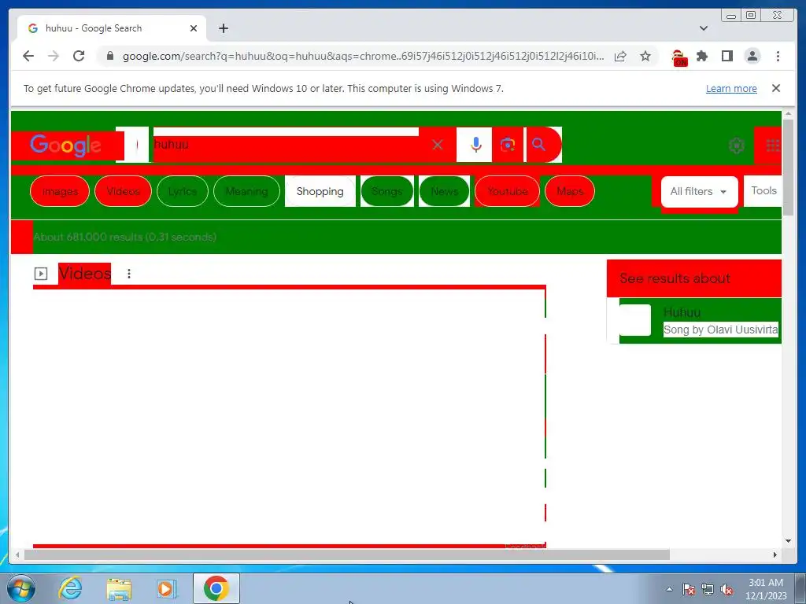Image resolution: width=806 pixels, height=604 pixels.
Task: Start voice search with the microphone
Action: (476, 145)
